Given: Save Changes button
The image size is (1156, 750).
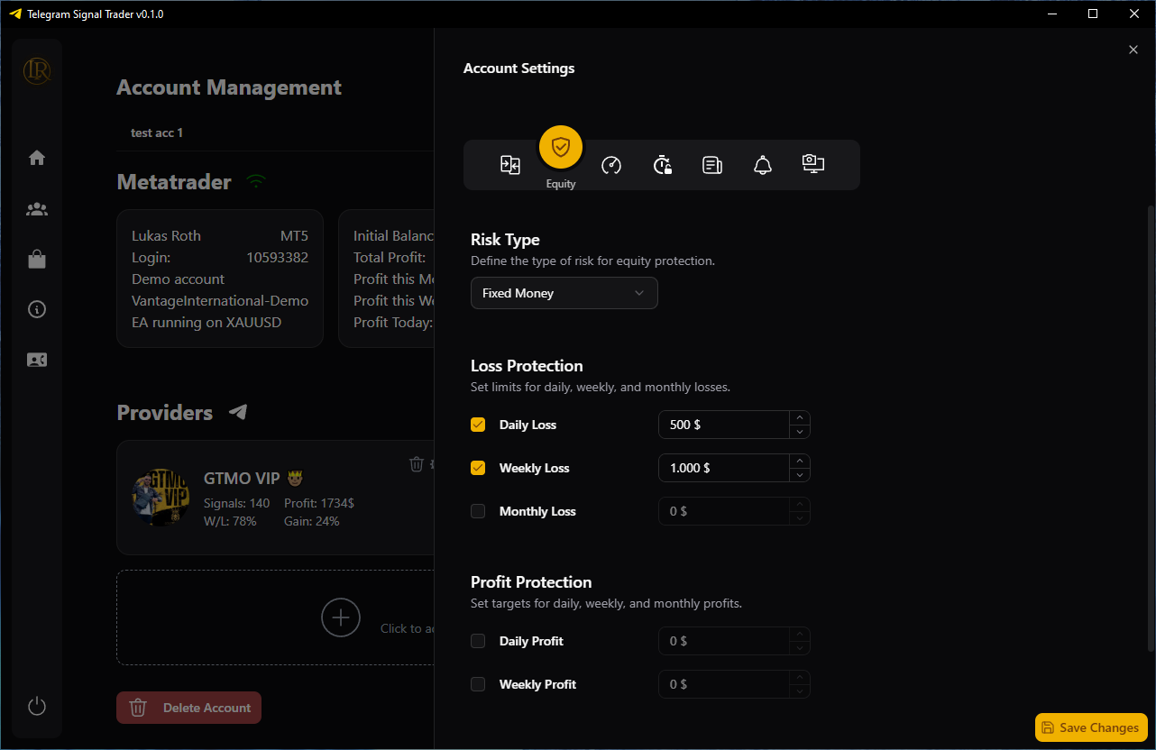Looking at the screenshot, I should 1091,727.
